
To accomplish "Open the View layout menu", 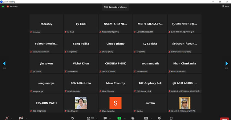I will 225,6.
